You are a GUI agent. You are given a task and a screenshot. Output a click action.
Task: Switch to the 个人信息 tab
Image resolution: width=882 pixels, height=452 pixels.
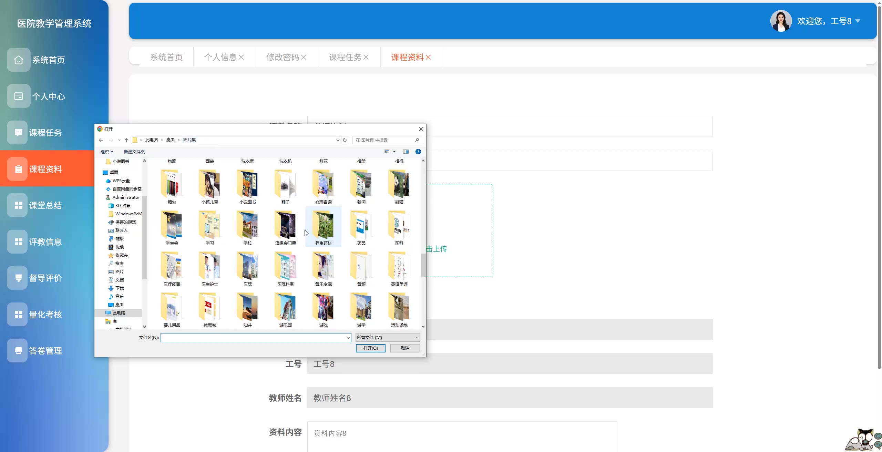click(x=220, y=57)
